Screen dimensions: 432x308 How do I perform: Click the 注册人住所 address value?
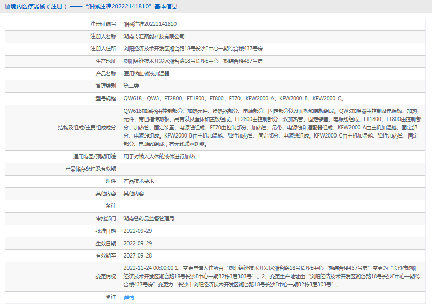(193, 49)
